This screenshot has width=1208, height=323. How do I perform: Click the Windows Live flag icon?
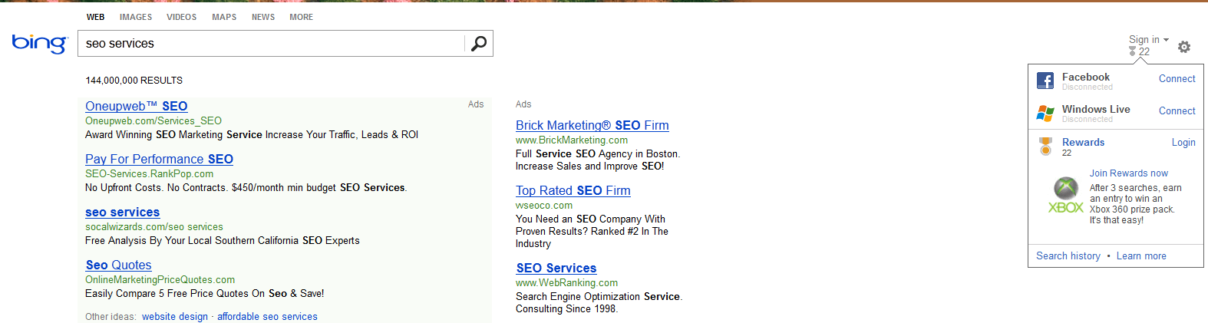pyautogui.click(x=1045, y=114)
